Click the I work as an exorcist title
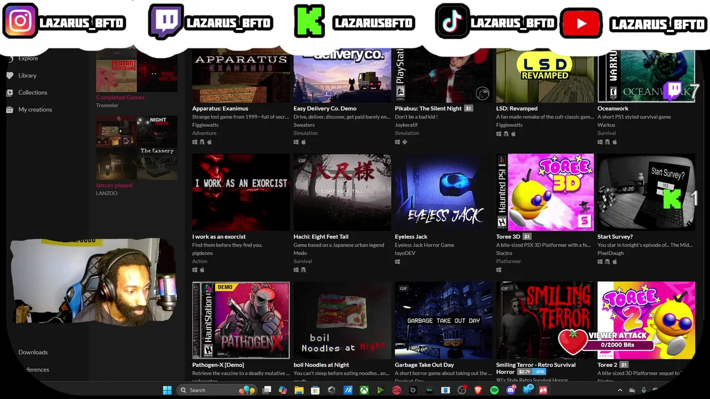710x399 pixels. click(x=219, y=237)
